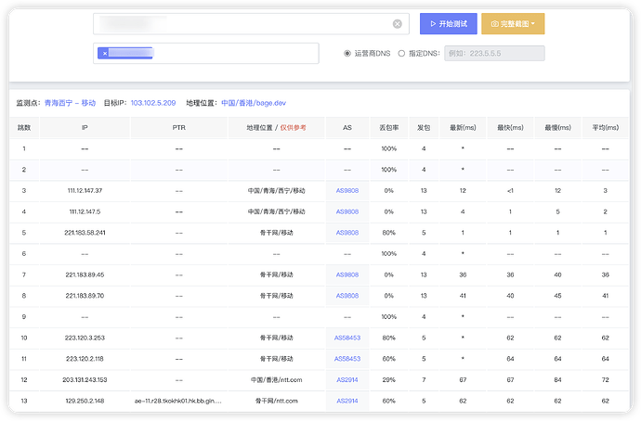This screenshot has height=421, width=641.
Task: Open AS9808 link for 111.12.147.5
Action: [x=347, y=211]
